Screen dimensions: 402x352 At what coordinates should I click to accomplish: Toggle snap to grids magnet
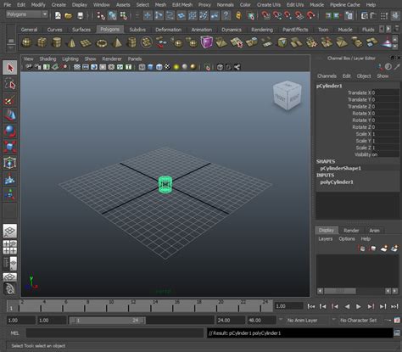click(265, 15)
